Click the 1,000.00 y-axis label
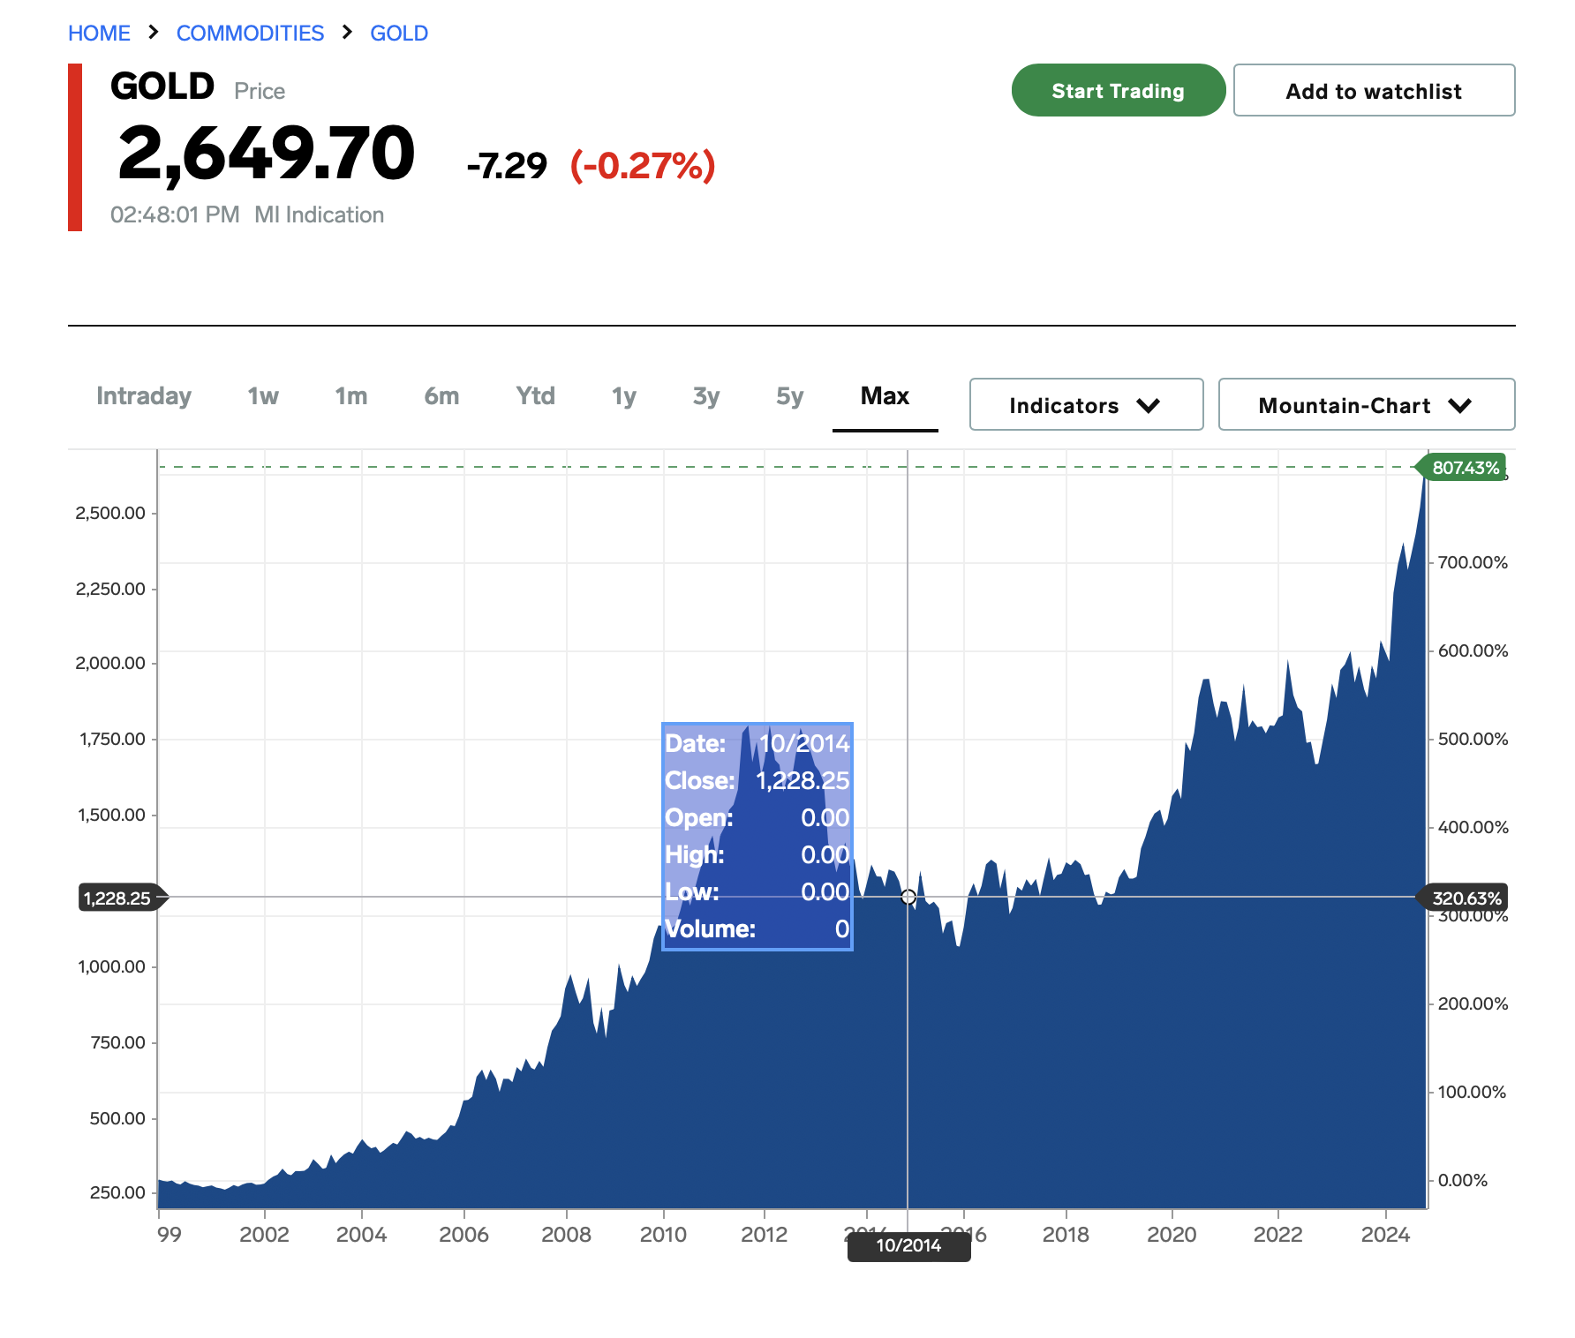1575x1338 pixels. [111, 967]
